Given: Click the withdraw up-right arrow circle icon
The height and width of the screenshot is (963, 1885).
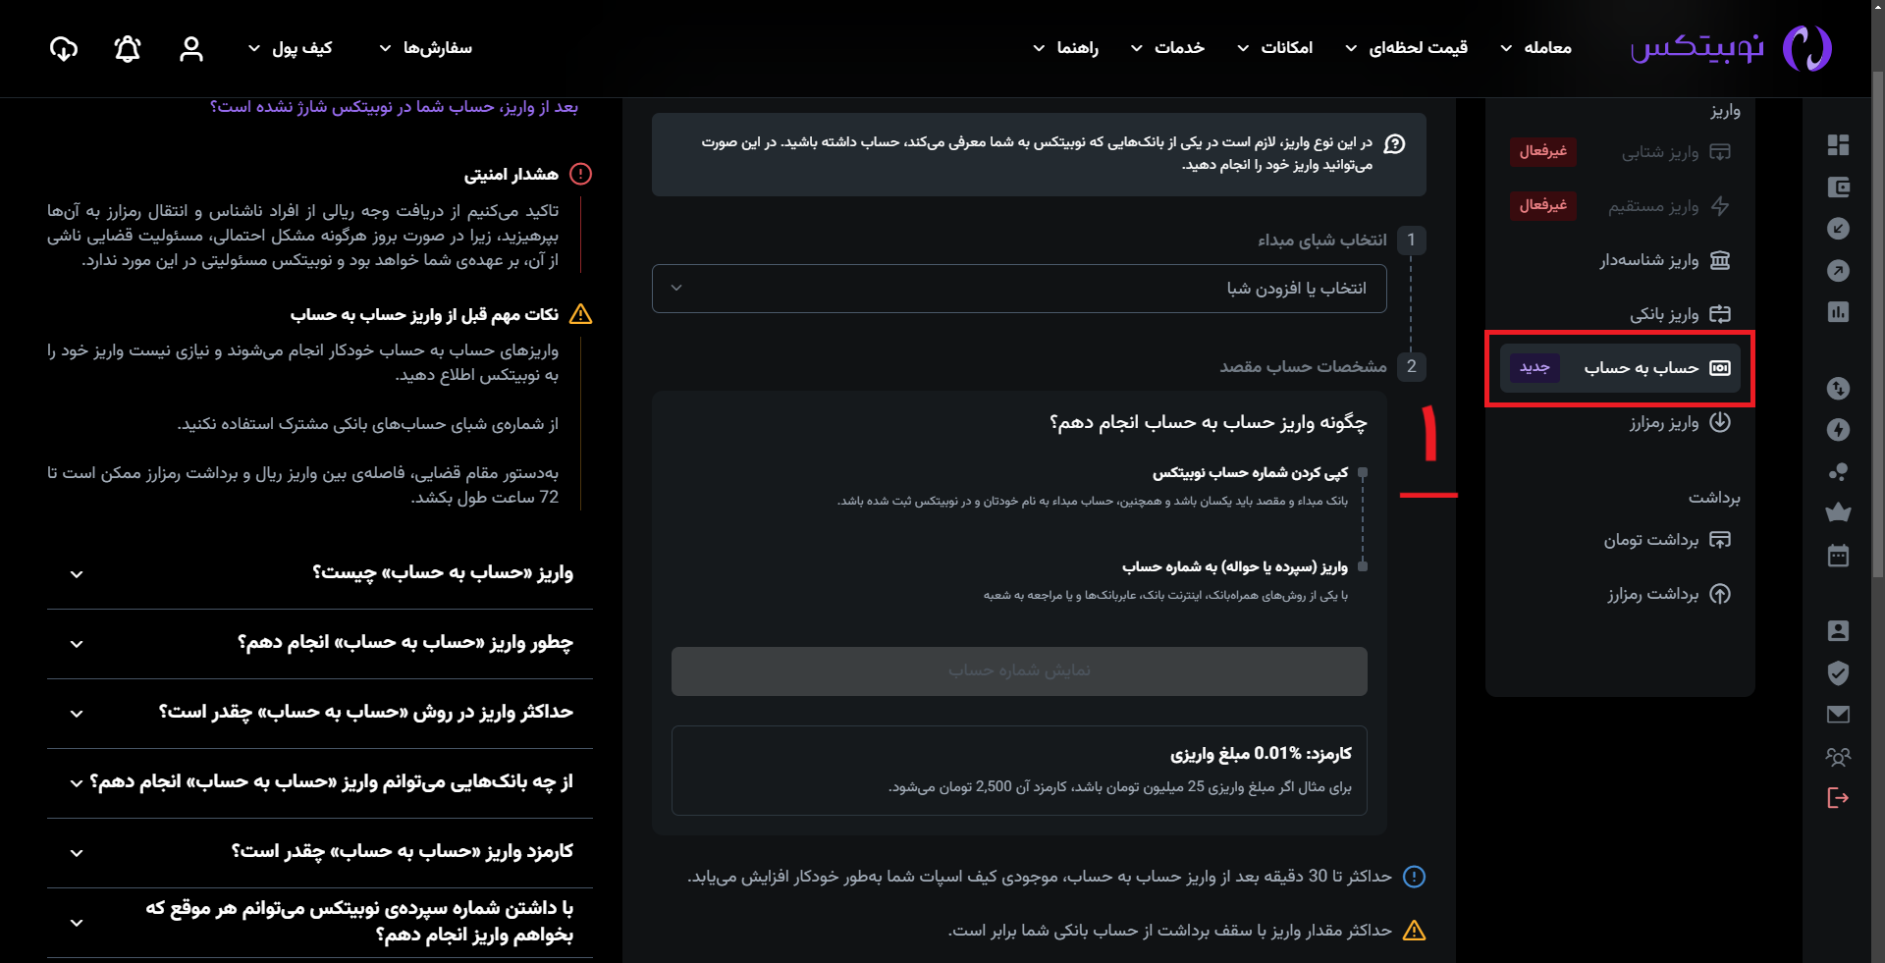Looking at the screenshot, I should pos(1838,270).
